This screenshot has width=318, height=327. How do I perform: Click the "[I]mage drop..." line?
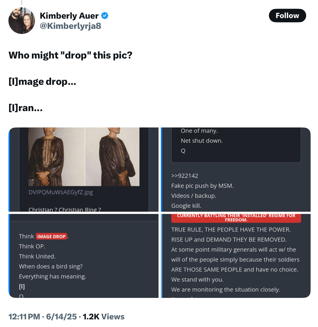(42, 82)
